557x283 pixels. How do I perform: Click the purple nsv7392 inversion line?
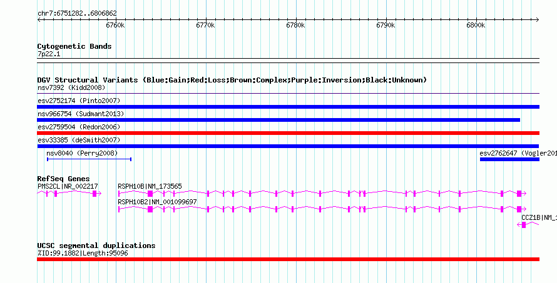[288, 94]
